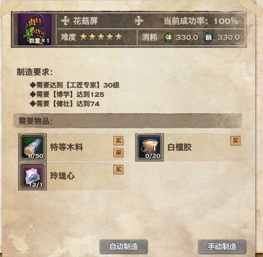263x257 pixels.
Task: Click the 工匠专家 30级 requirement line
Action: click(74, 85)
